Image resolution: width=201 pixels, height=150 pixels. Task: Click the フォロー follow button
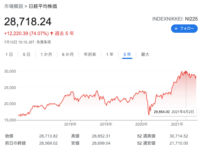pos(184,29)
